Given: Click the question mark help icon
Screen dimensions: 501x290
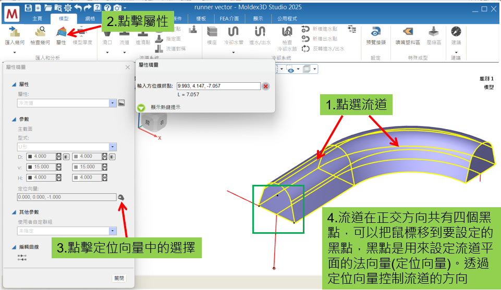Looking at the screenshot, I should tap(107, 8).
